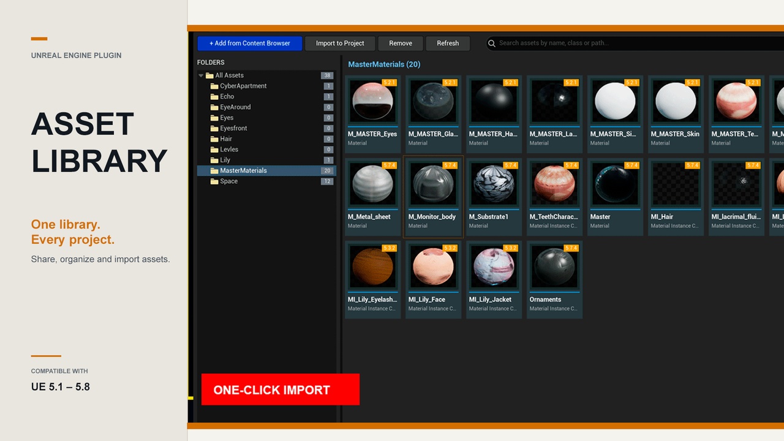Select MI_Lily_Jacket material instance thumbnail
Viewport: 784px width, 441px height.
[494, 266]
